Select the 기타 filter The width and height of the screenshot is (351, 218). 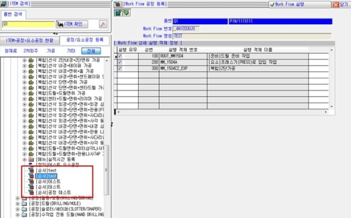[71, 51]
